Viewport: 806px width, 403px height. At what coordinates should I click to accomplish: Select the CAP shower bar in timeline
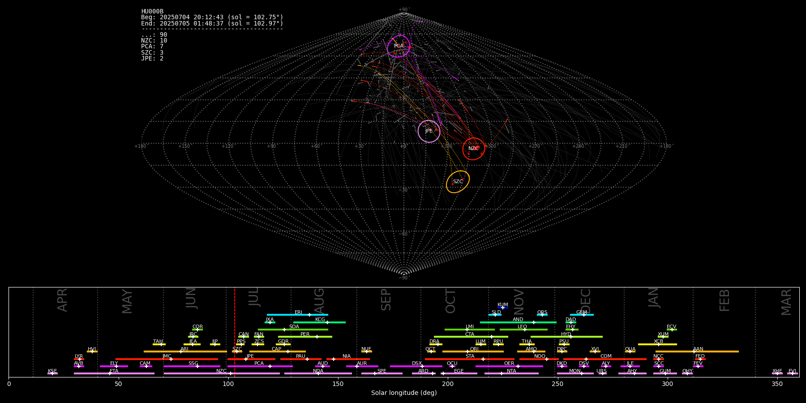pyautogui.click(x=278, y=352)
